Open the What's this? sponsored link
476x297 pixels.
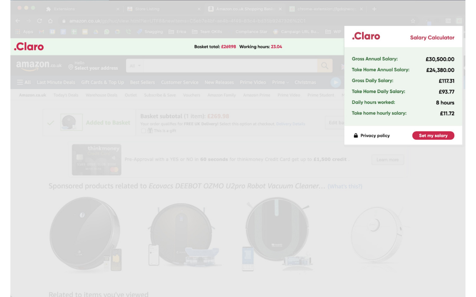[x=345, y=186]
